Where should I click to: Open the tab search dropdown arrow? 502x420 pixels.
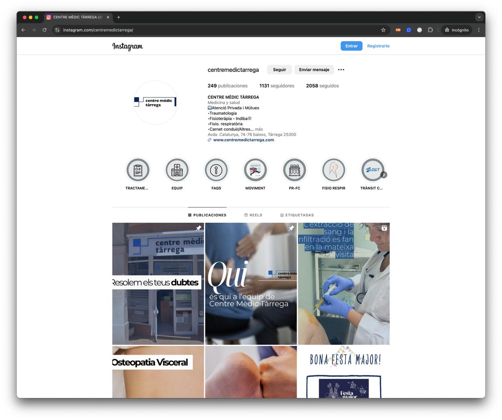pyautogui.click(x=479, y=17)
